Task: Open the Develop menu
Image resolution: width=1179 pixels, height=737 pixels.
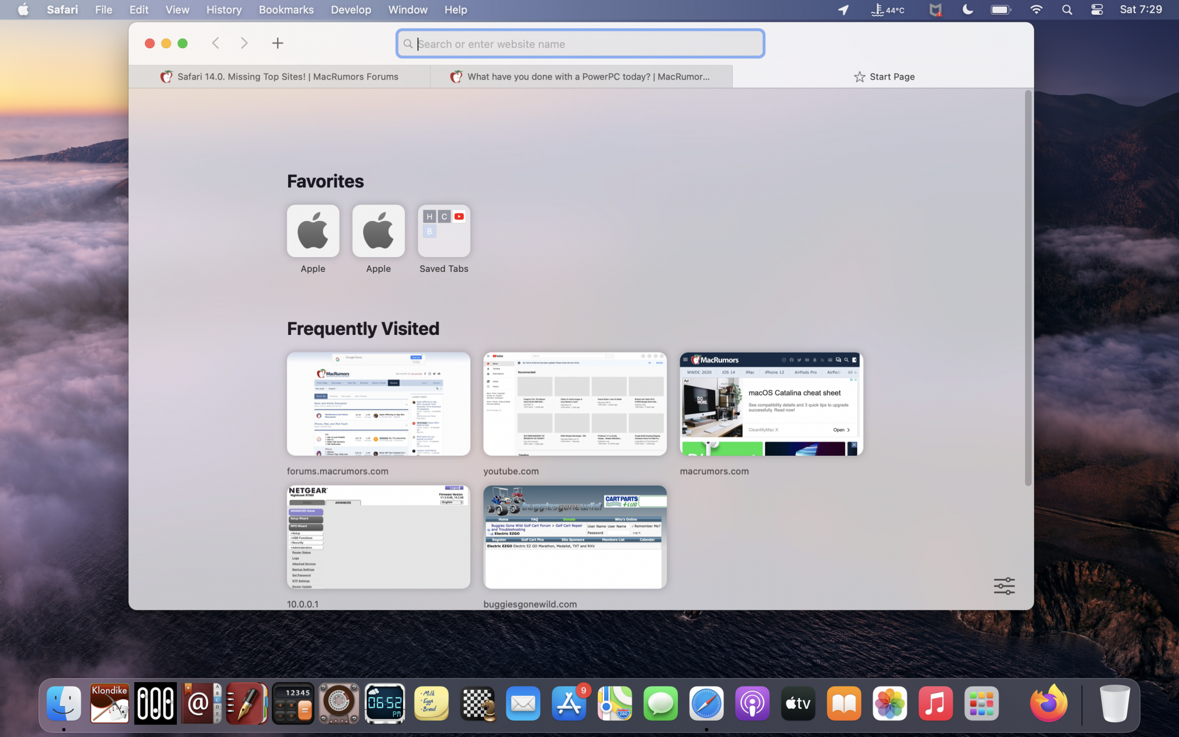Action: point(351,9)
